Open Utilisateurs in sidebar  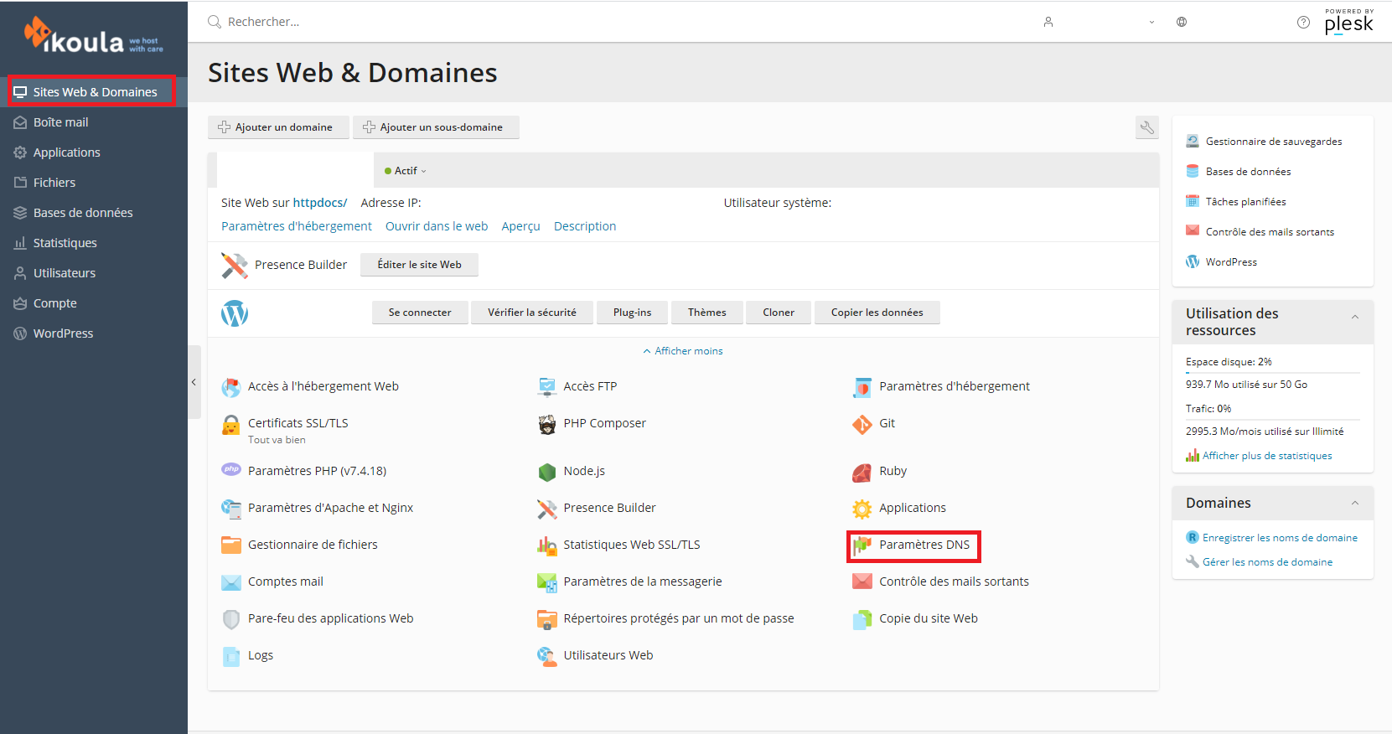coord(94,273)
